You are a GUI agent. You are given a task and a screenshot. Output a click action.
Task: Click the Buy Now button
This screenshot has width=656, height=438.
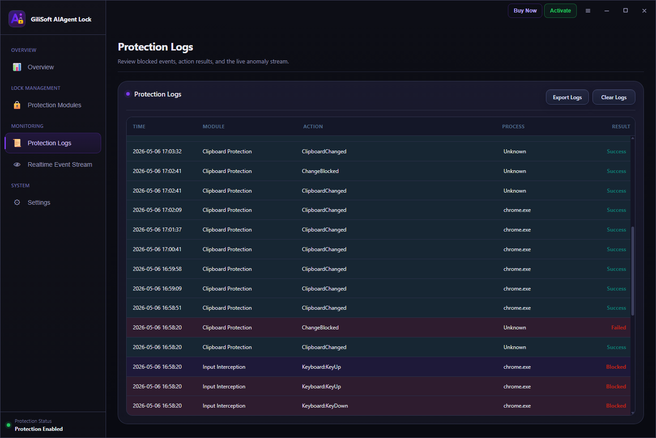(x=525, y=11)
